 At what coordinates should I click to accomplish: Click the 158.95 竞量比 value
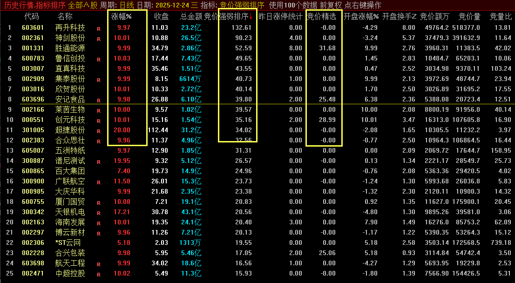point(501,150)
